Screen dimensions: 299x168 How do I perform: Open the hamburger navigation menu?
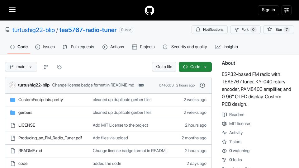click(12, 10)
